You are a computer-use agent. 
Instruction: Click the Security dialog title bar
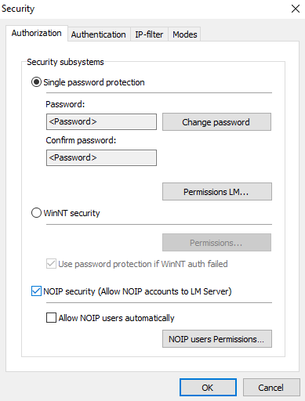click(143, 9)
